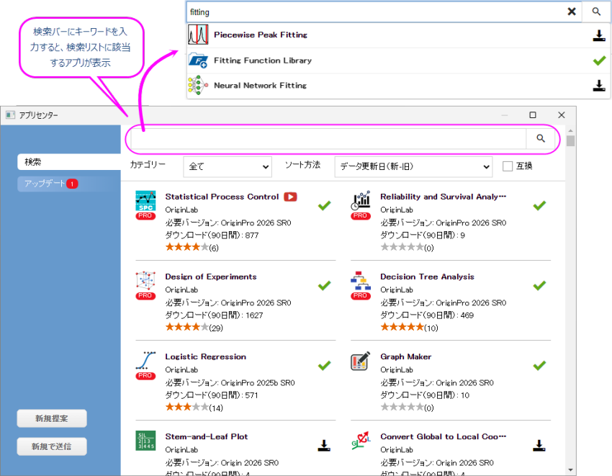Open the Logistic Regression title link
The height and width of the screenshot is (476, 612).
pyautogui.click(x=206, y=357)
